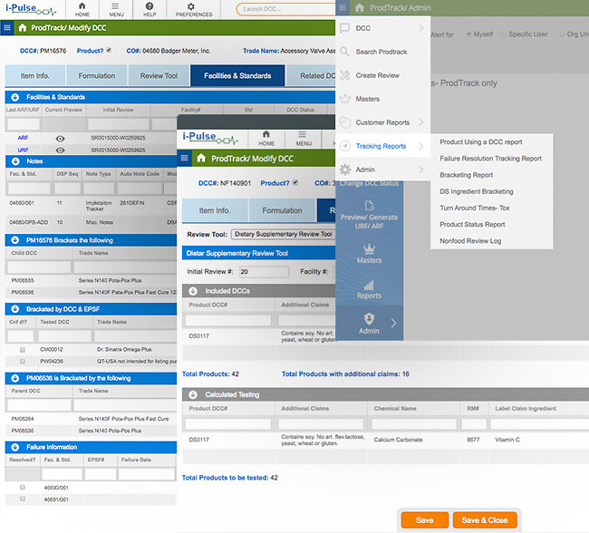
Task: Click hamburger icon in front ProdTrack/ Modify DCC bar
Action: point(185,158)
